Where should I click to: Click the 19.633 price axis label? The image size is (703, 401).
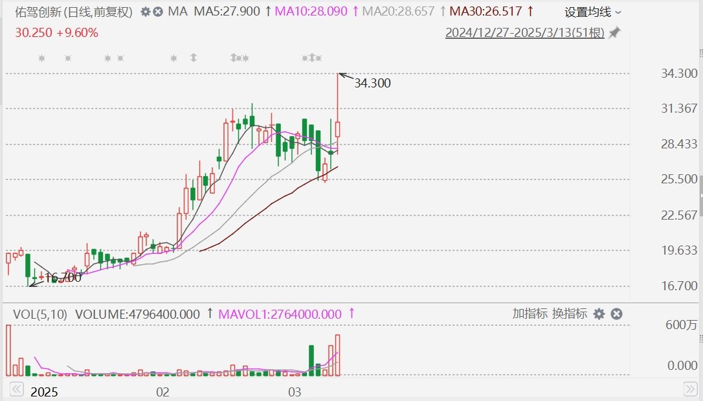(x=679, y=250)
